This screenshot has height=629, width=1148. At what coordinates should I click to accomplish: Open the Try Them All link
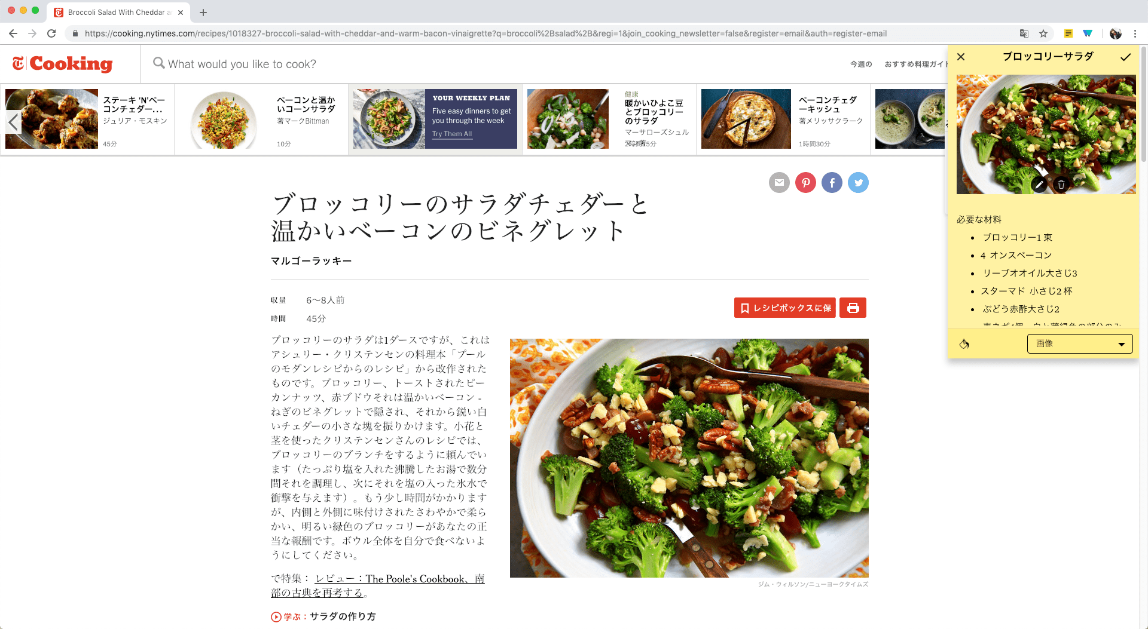[x=452, y=134]
